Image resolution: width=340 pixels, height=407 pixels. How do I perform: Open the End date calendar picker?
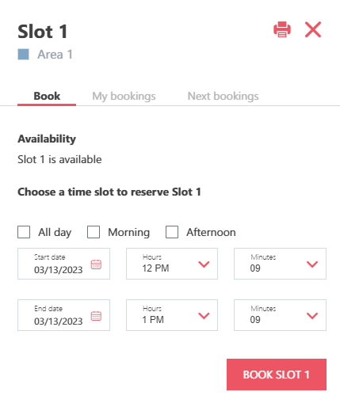pyautogui.click(x=96, y=316)
